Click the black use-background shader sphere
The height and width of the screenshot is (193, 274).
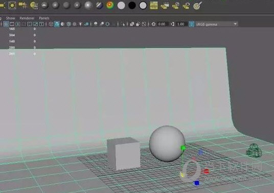pos(132,6)
